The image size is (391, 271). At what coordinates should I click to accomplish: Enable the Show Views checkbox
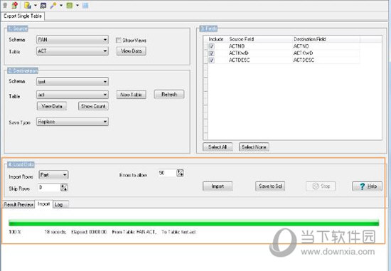[119, 40]
